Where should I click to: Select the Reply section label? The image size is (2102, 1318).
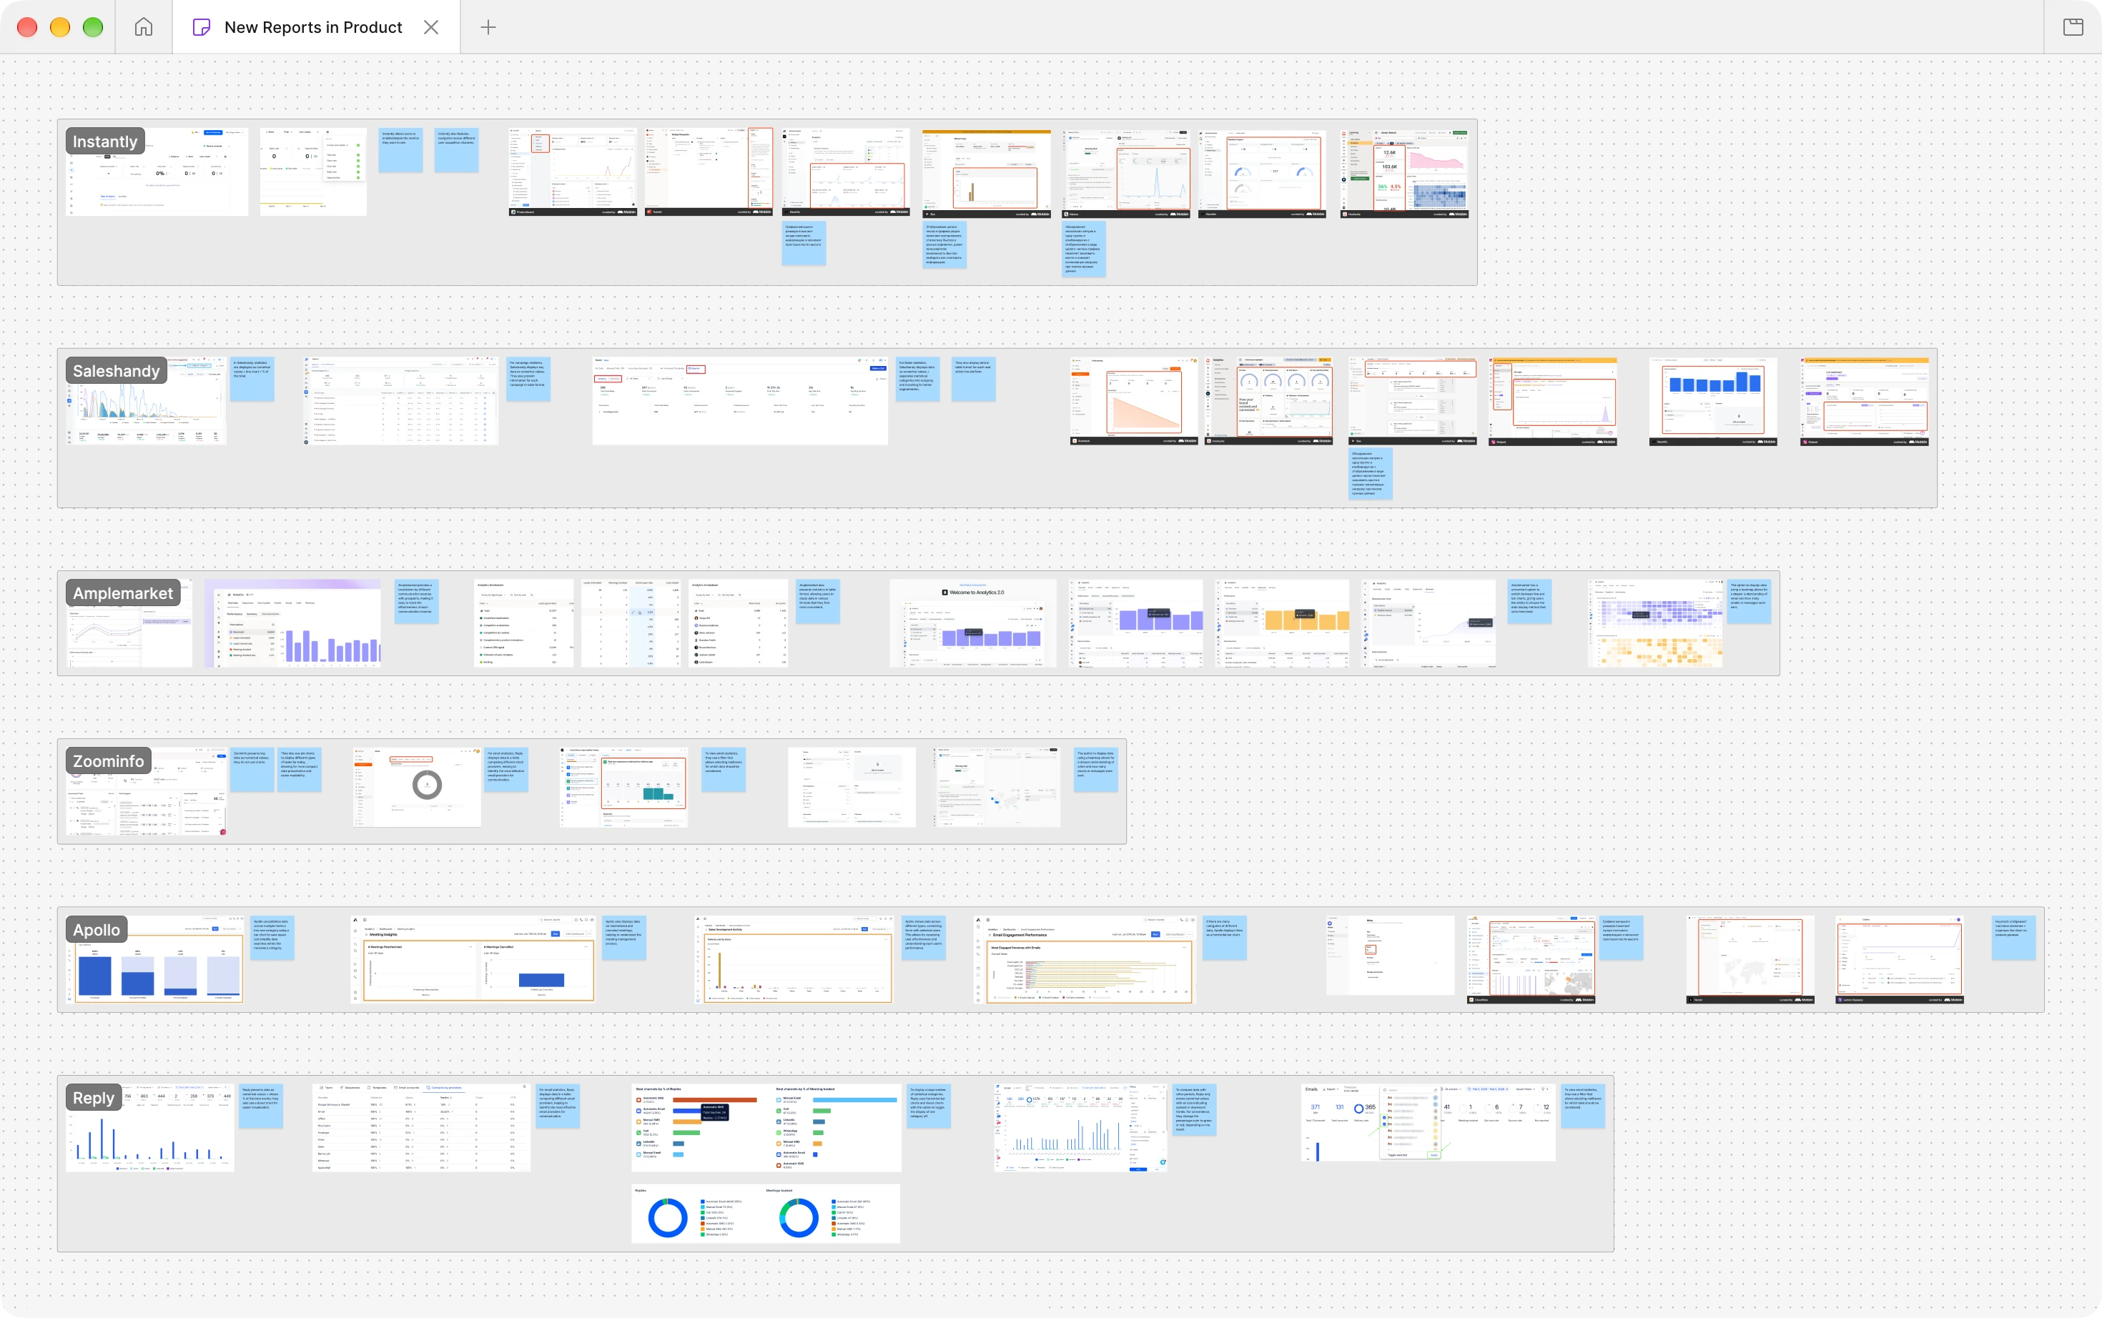(x=93, y=1097)
